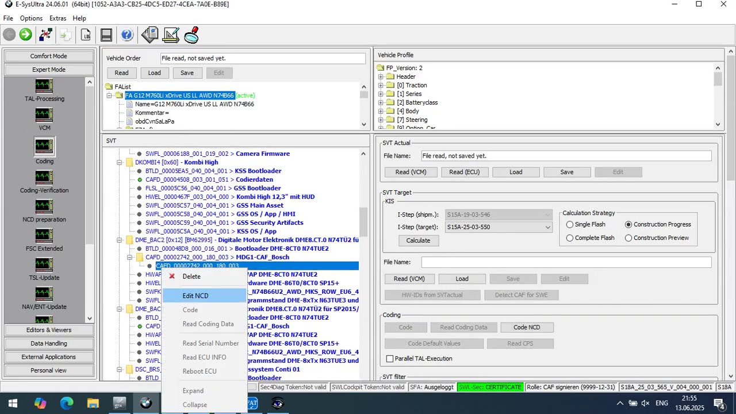The image size is (736, 414).
Task: Collapse the FA G12 M760Li tree node
Action: [109, 95]
